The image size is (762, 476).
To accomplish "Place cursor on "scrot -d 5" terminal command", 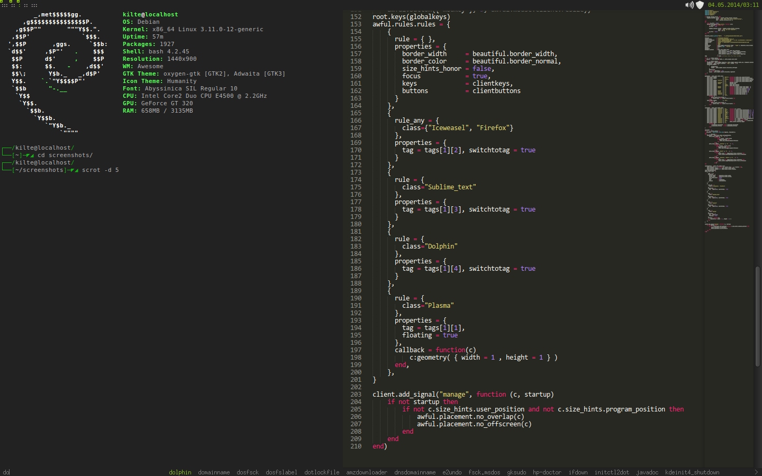I will click(x=100, y=170).
